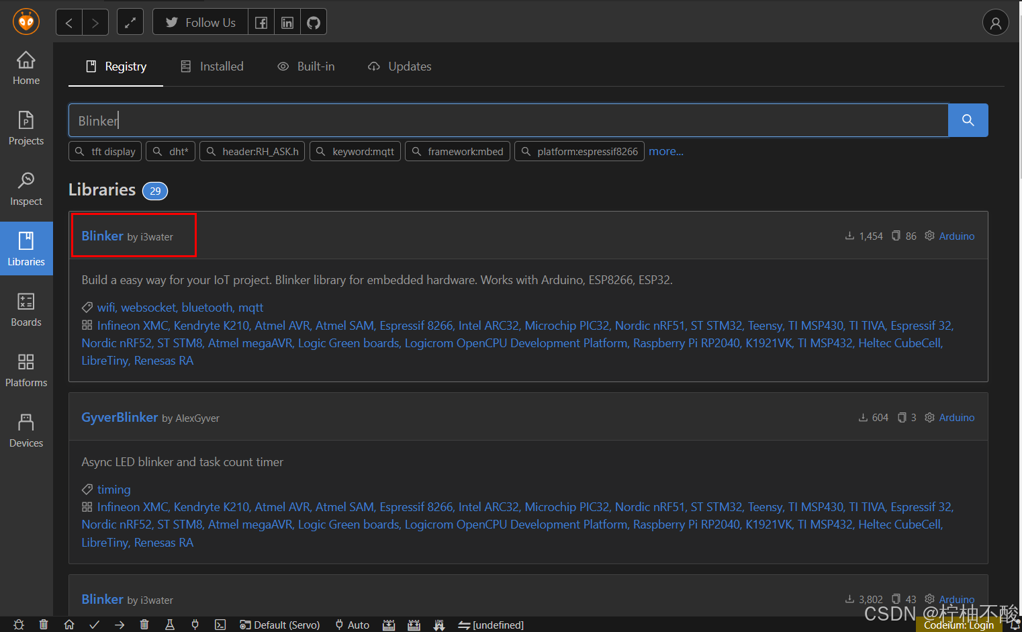The width and height of the screenshot is (1022, 632).
Task: Click the Libraries count badge 29
Action: click(155, 191)
